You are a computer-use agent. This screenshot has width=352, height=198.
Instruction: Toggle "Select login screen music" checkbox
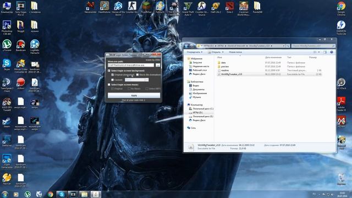(109, 85)
